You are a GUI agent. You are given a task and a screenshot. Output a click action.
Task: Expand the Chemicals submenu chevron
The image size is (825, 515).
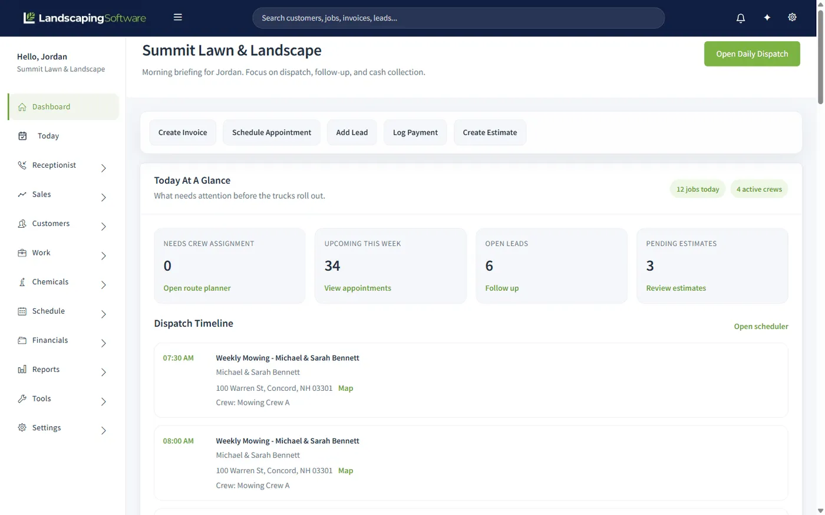point(104,285)
